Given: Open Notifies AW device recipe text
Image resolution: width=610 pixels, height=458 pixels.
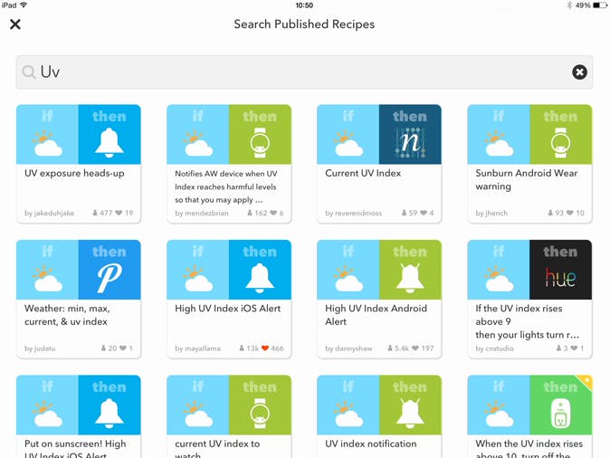Looking at the screenshot, I should (x=226, y=186).
